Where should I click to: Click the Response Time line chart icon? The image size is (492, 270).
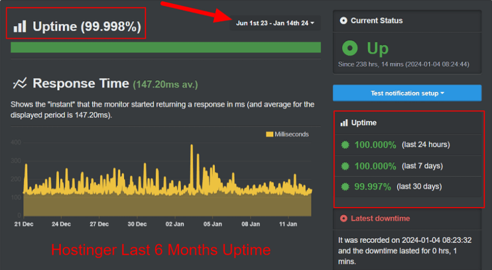tap(20, 84)
